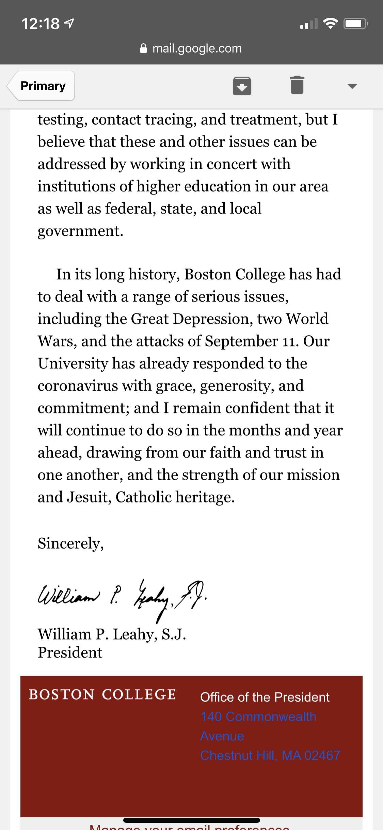Screen dimensions: 383x831
Task: Tap the Office of the President text
Action: [x=265, y=697]
